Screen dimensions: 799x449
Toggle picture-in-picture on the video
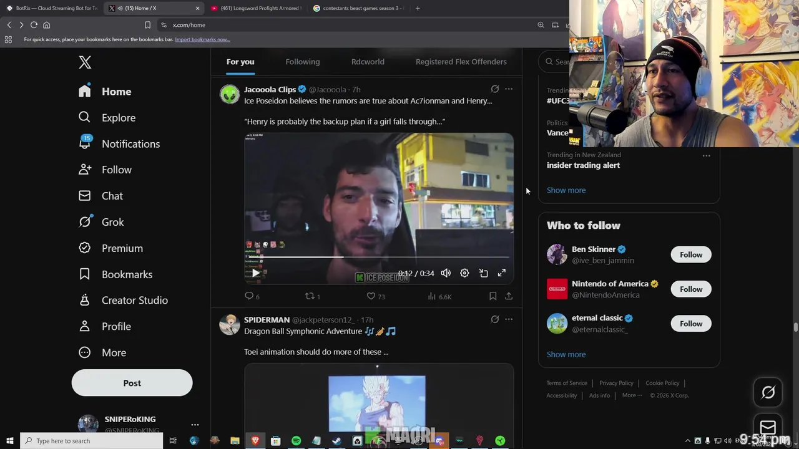[483, 273]
